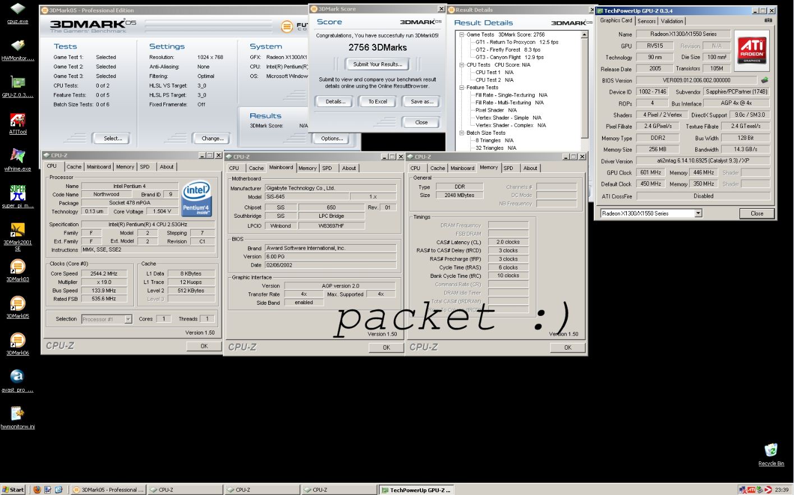Screen dimensions: 794x495
Task: Click the ATI tray icon in system tray
Action: click(x=751, y=490)
